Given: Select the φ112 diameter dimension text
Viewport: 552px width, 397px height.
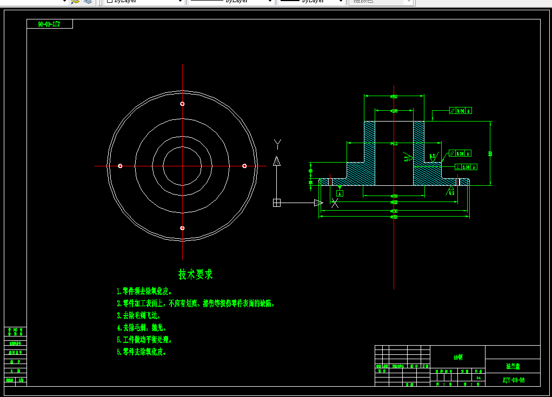Looking at the screenshot, I should (x=394, y=143).
